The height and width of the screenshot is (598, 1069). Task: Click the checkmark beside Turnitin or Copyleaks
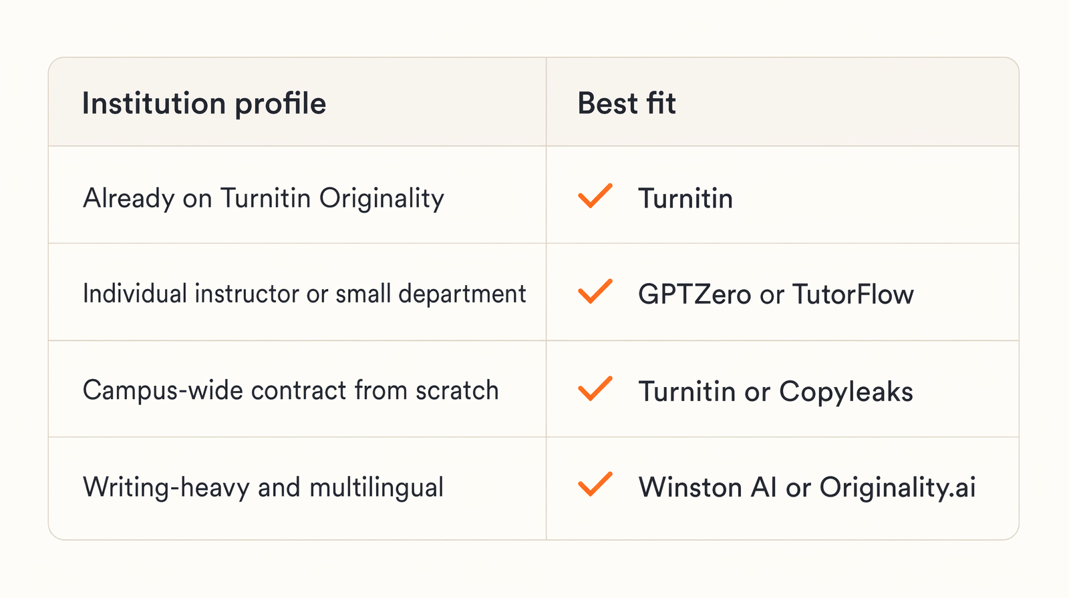[595, 388]
